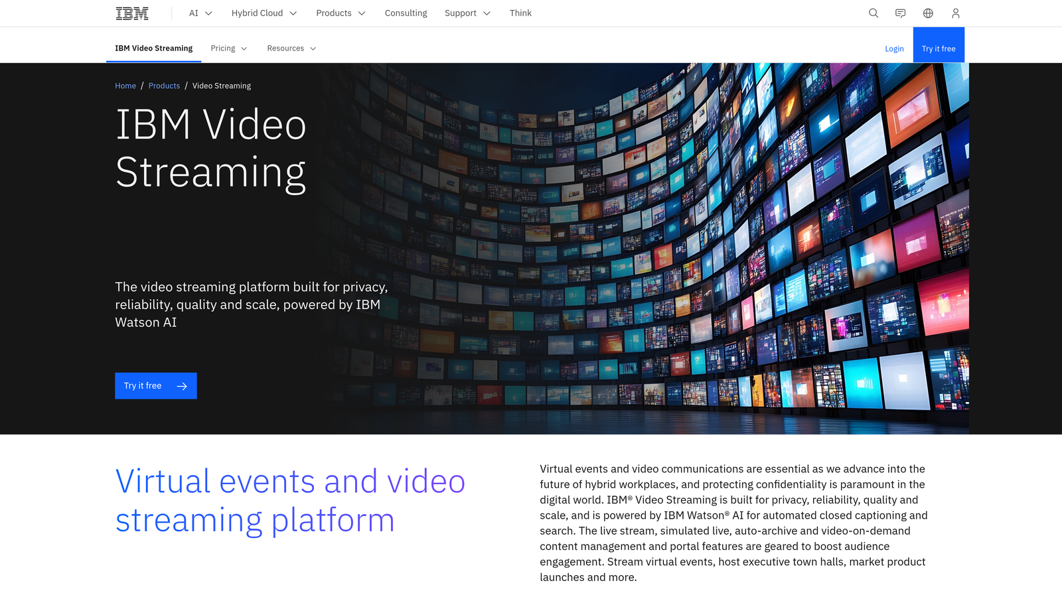The image size is (1062, 597).
Task: Click the Login link
Action: (x=894, y=48)
